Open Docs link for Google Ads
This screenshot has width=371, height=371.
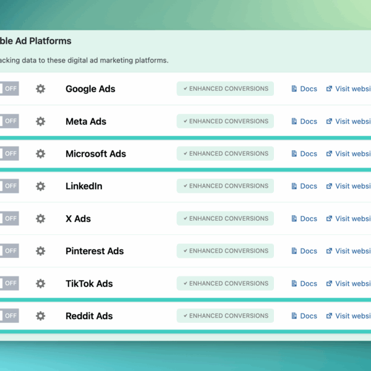(304, 88)
